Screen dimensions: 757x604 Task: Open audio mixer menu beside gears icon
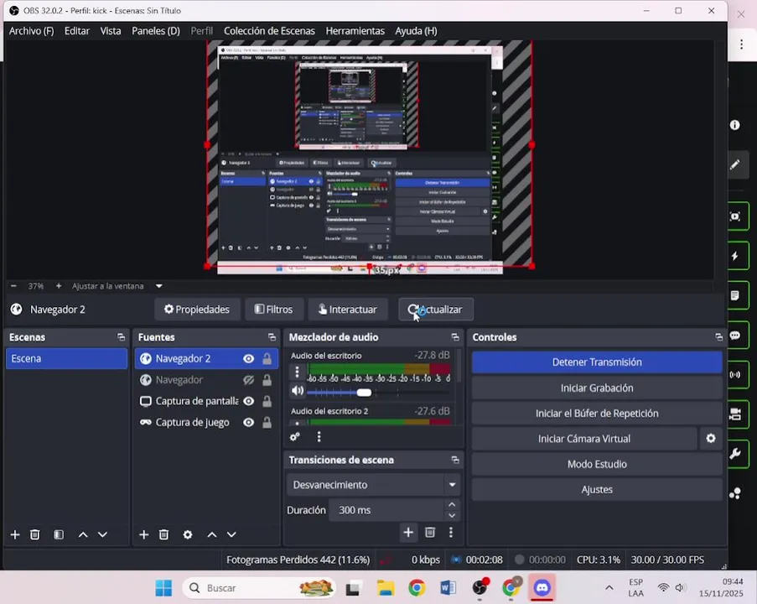pyautogui.click(x=319, y=437)
